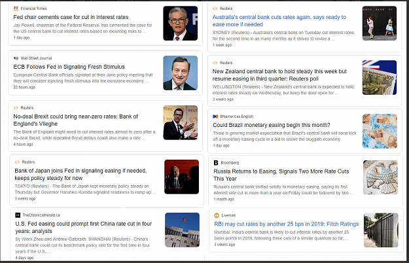The width and height of the screenshot is (409, 263).
Task: Click 'By Winni Zhou and Andrew Galbraith' snippet
Action: click(x=82, y=245)
